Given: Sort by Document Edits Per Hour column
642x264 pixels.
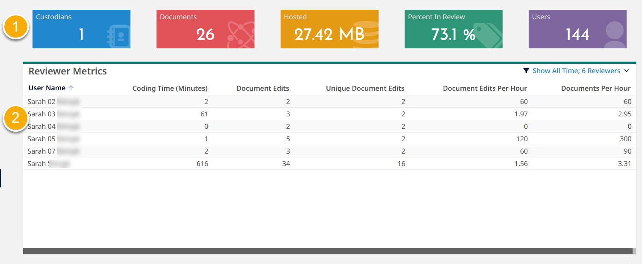Looking at the screenshot, I should pos(485,89).
